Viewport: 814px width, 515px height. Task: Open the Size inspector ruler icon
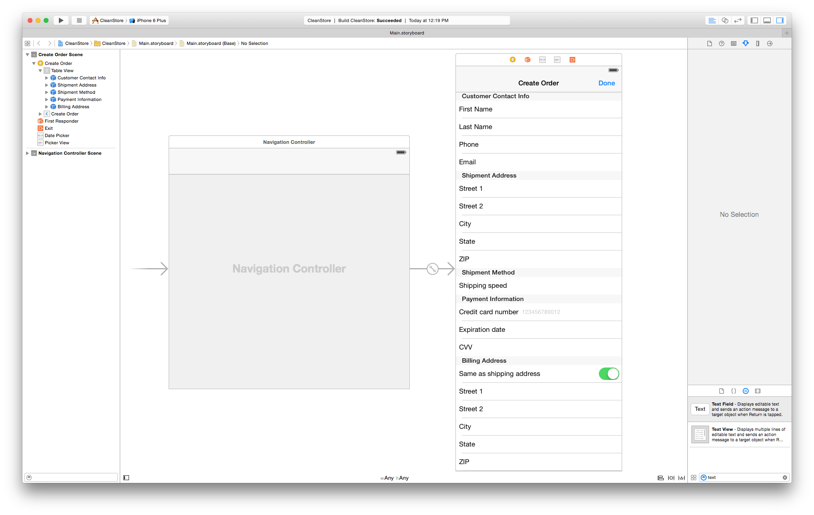pyautogui.click(x=758, y=43)
